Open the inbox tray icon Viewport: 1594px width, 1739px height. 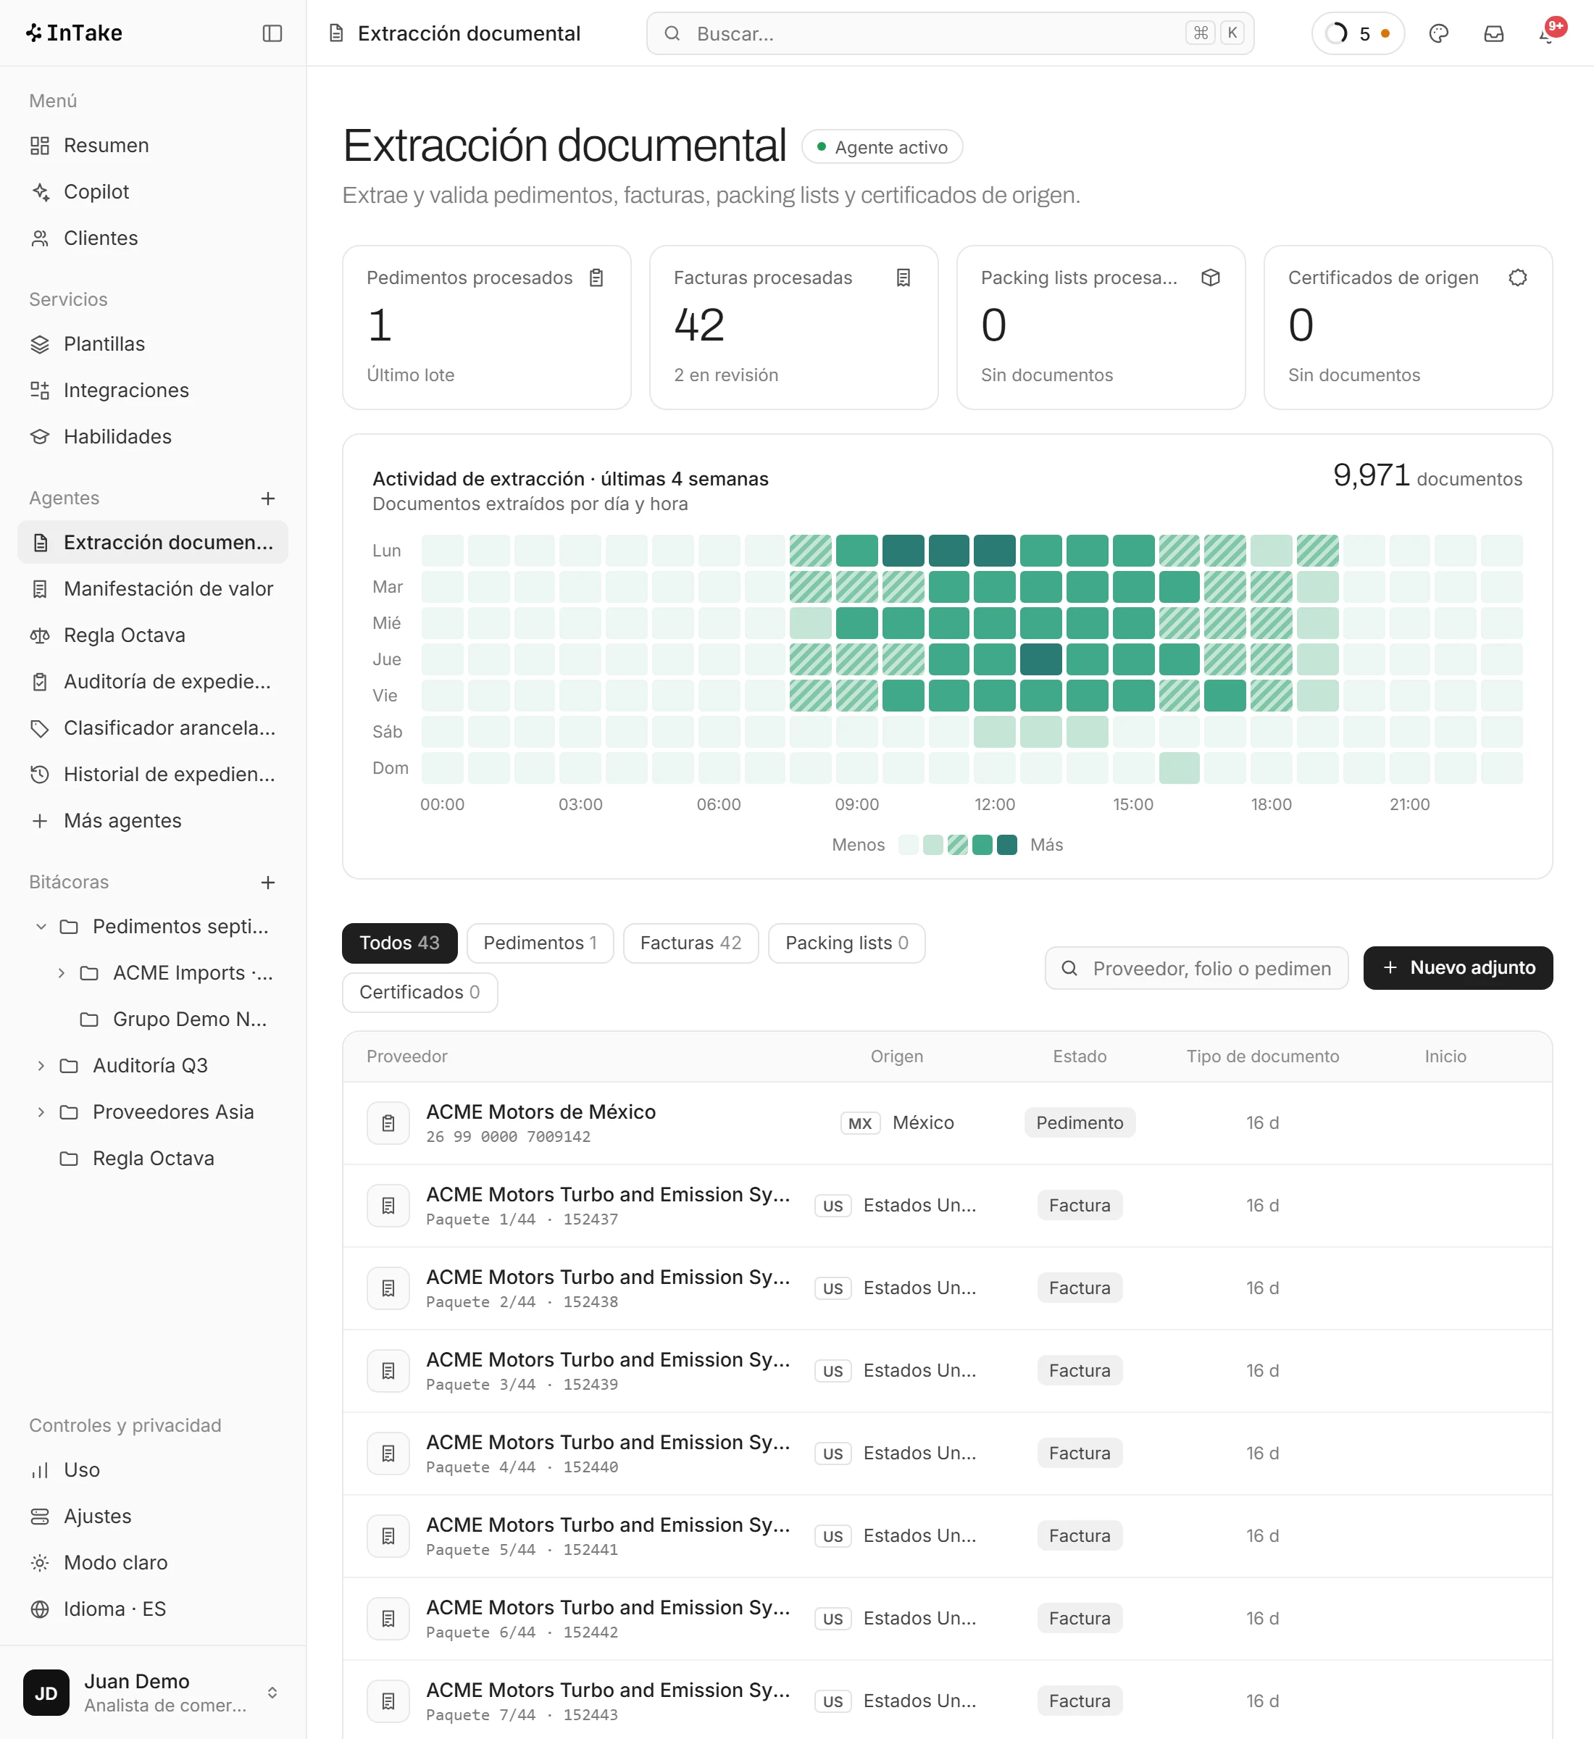(1493, 33)
